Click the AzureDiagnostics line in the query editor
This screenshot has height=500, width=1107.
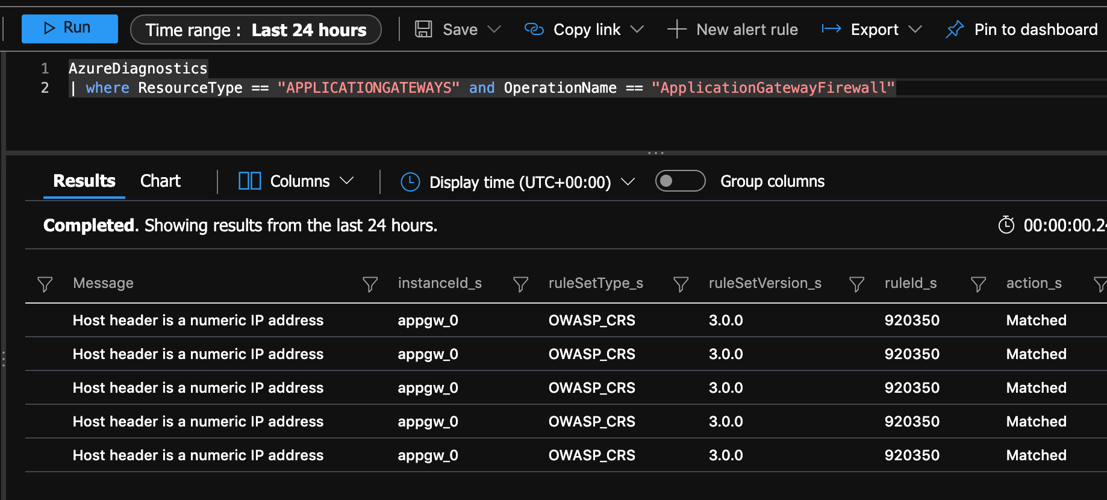click(x=138, y=68)
